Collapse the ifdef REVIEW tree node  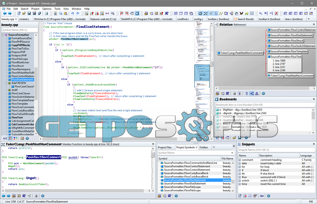(x=6, y=83)
